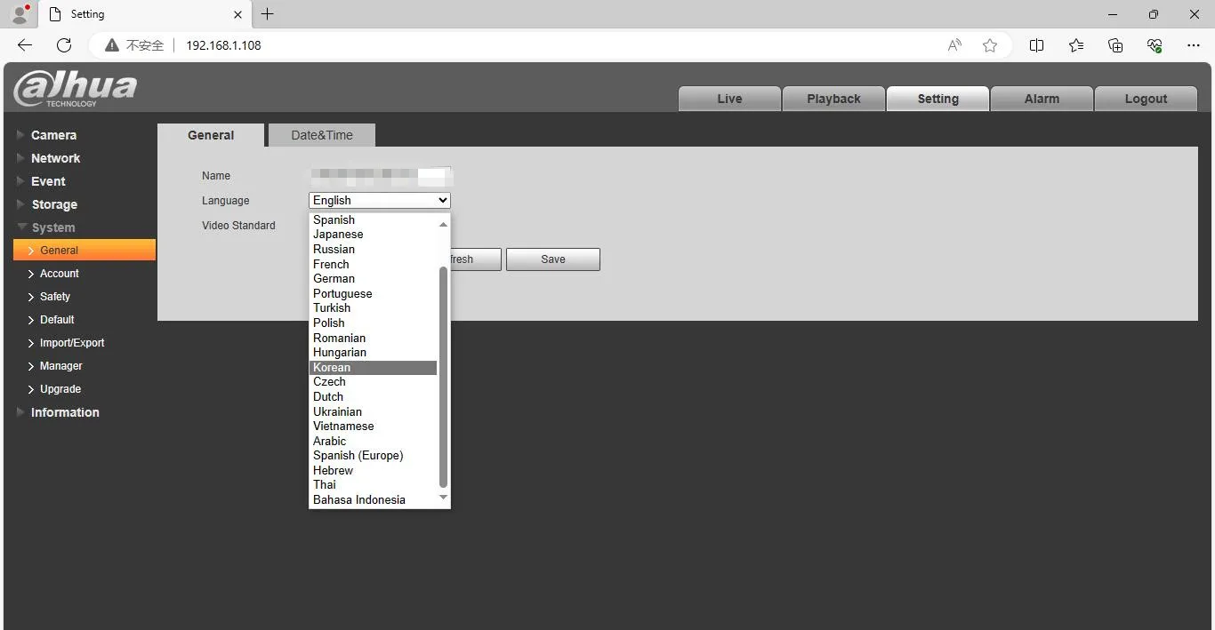Choose Portuguese from the language list

(x=374, y=294)
